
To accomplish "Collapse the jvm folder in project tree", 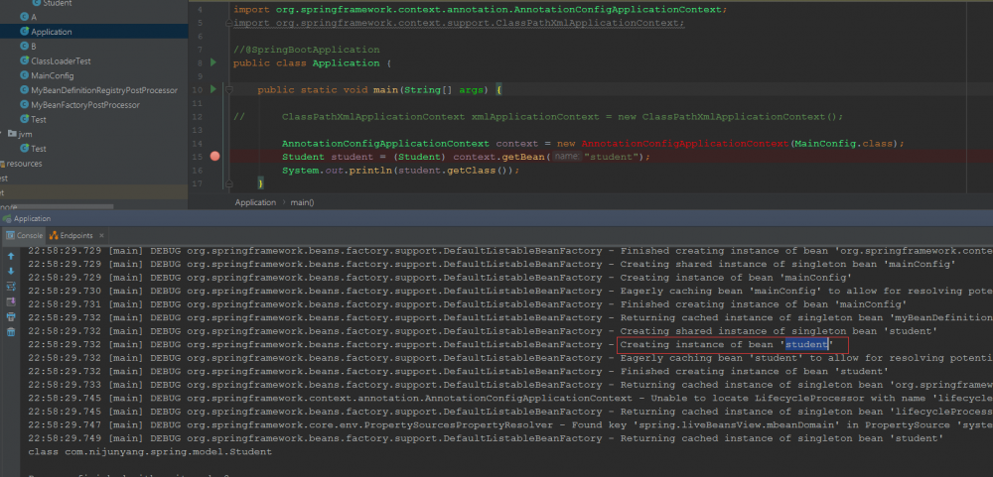I will 3,134.
